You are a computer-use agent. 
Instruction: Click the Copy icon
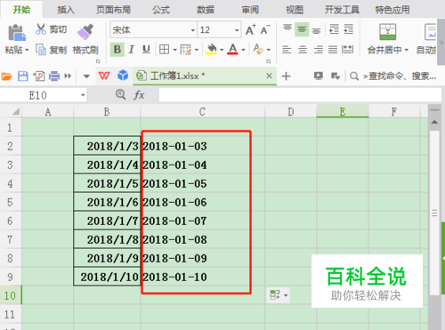coord(41,50)
